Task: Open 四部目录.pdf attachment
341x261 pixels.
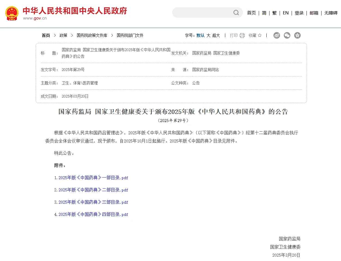Action: tap(93, 214)
